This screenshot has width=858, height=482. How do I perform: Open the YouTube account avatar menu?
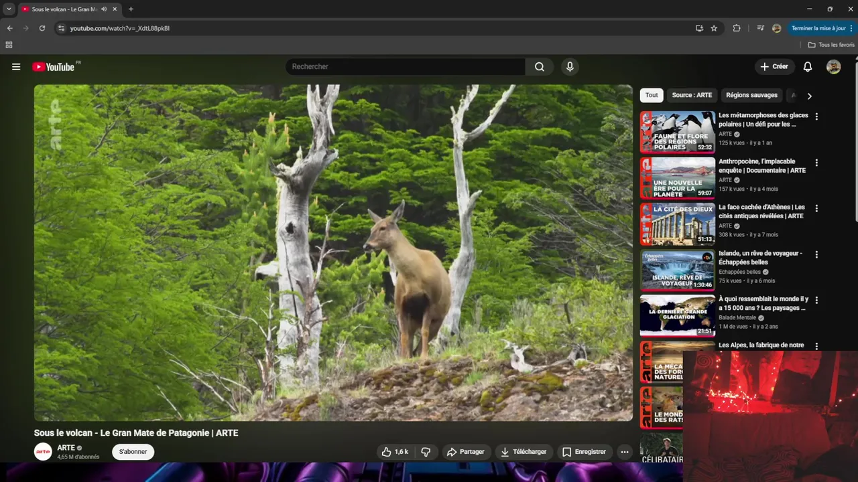833,67
